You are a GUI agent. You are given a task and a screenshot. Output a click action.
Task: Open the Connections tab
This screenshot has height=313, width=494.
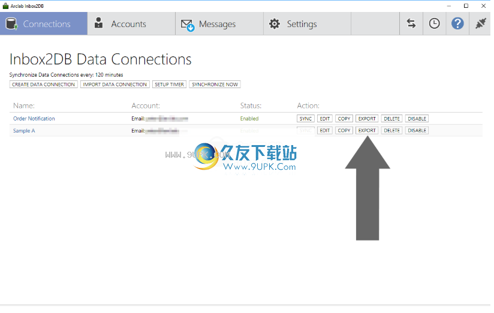pyautogui.click(x=44, y=23)
